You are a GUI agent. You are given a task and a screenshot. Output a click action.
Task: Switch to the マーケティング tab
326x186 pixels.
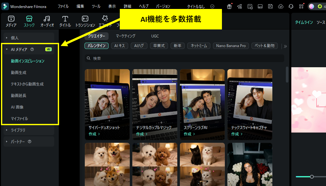coord(126,36)
